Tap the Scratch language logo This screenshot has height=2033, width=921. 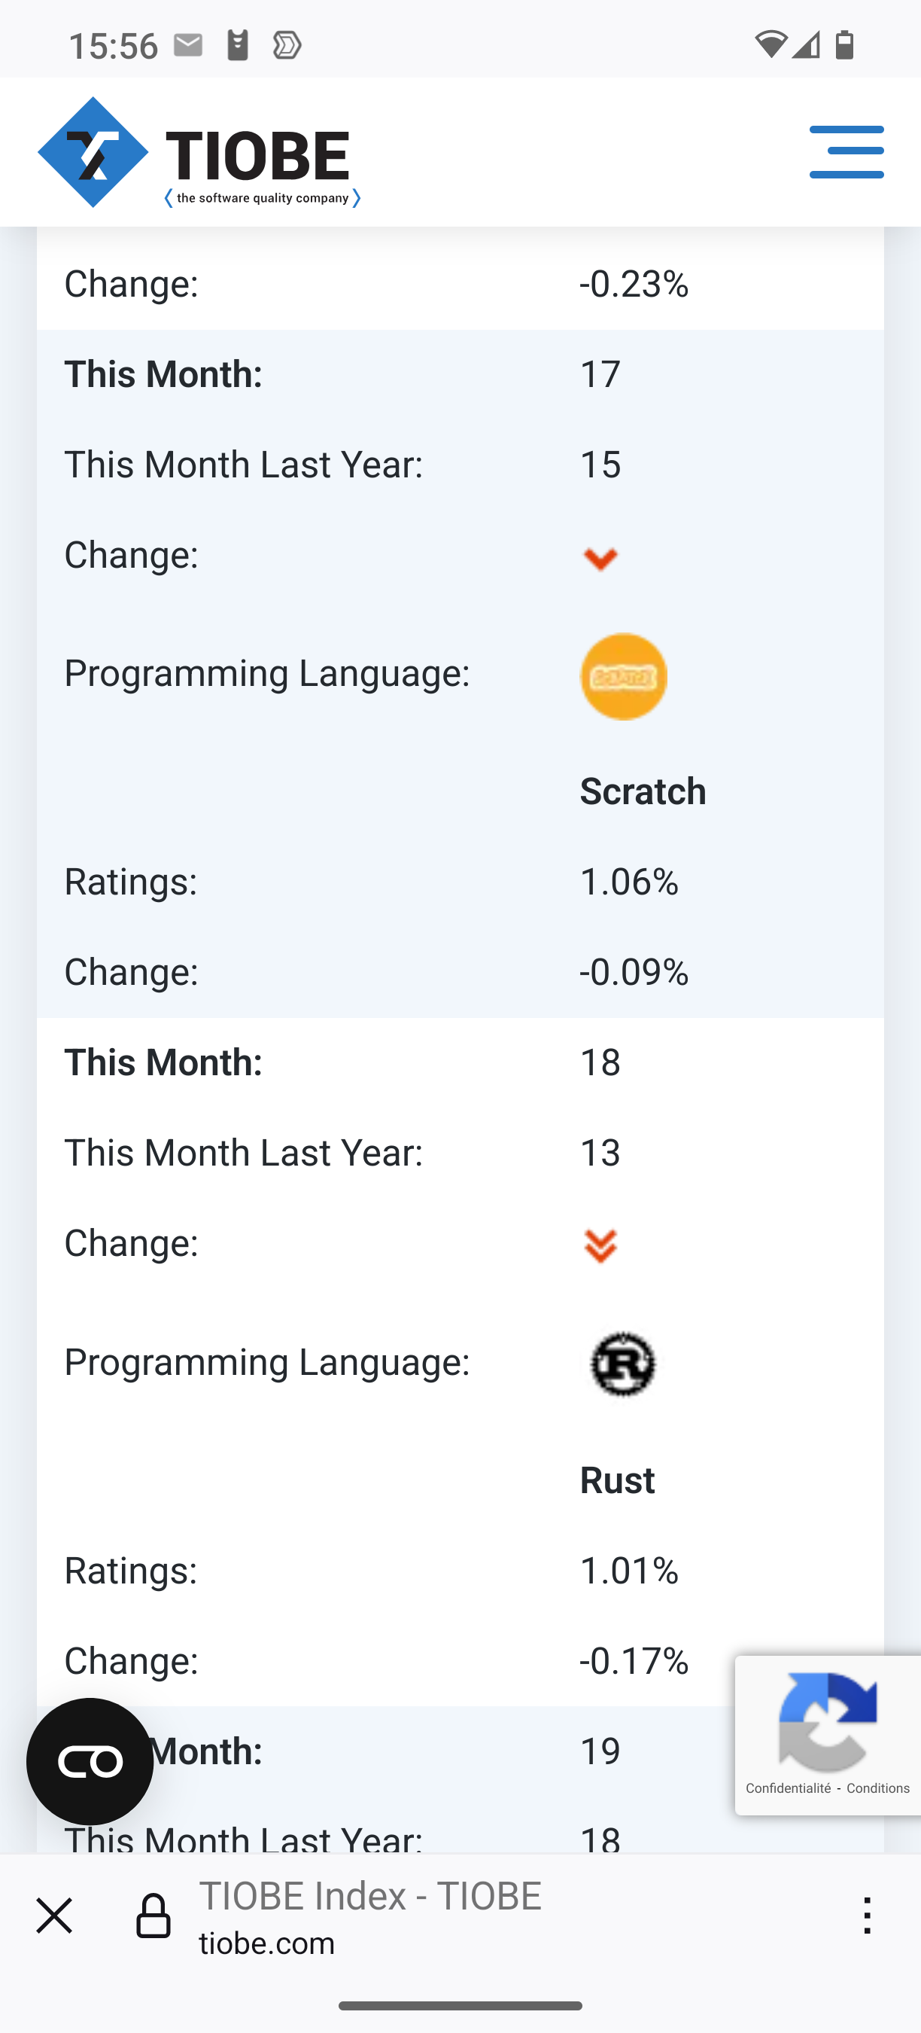(x=623, y=676)
